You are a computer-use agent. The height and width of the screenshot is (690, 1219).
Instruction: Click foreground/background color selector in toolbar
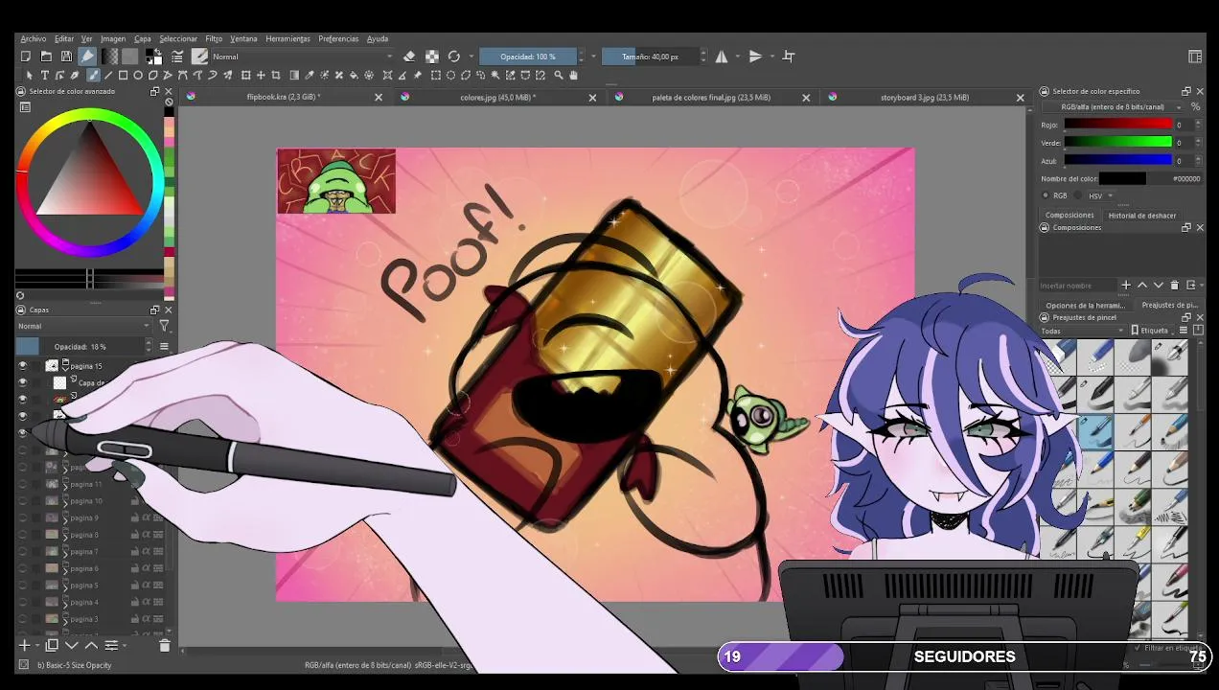point(153,57)
